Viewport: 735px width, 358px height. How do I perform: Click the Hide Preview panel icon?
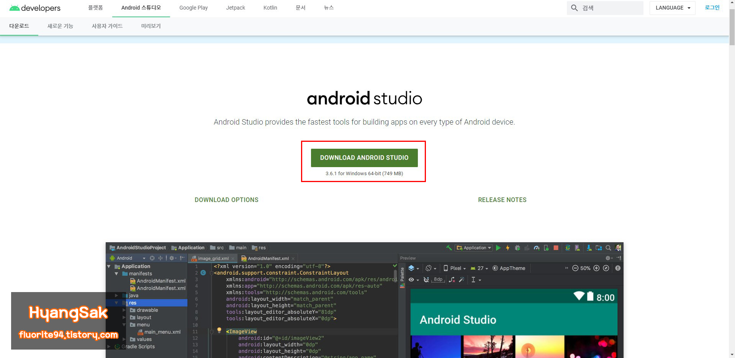click(619, 258)
